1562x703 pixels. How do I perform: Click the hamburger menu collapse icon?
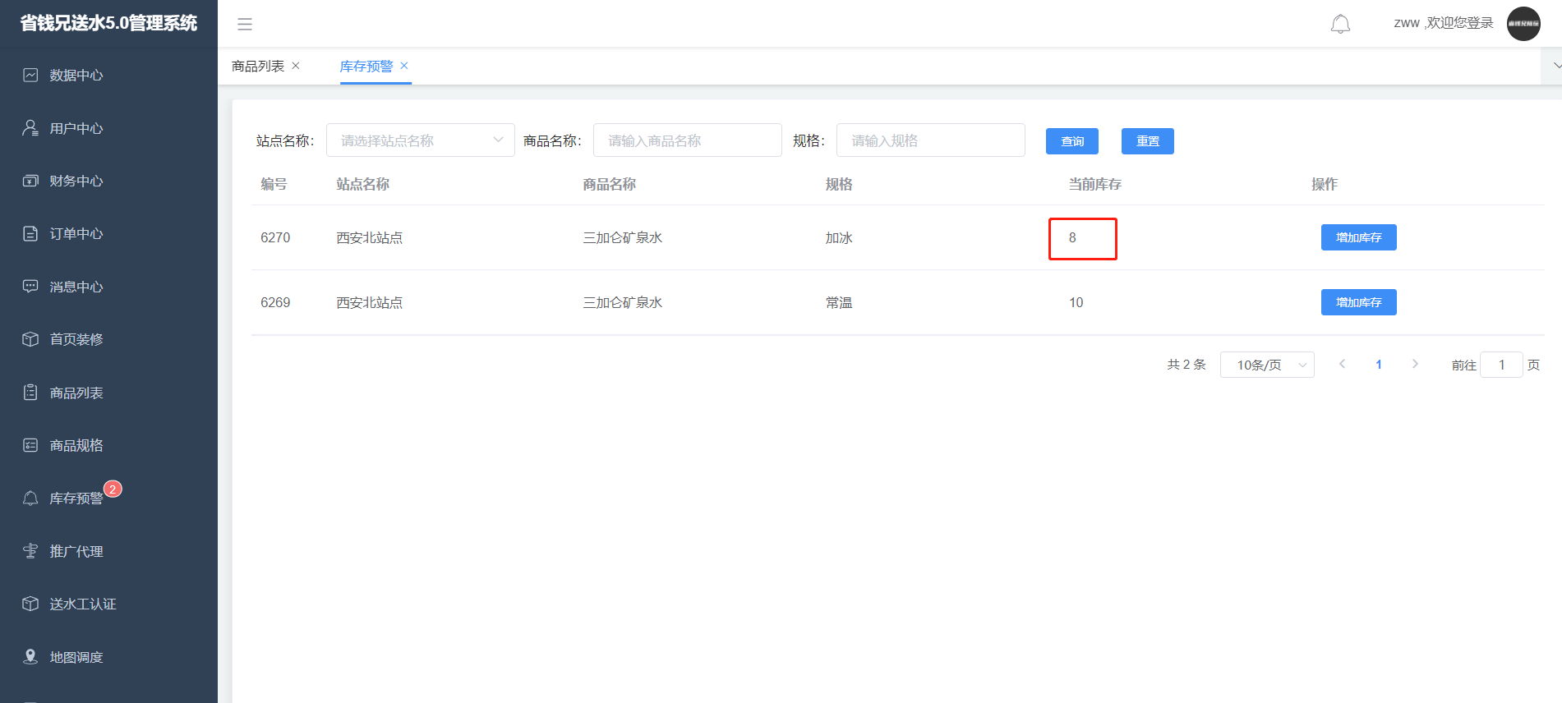tap(244, 24)
